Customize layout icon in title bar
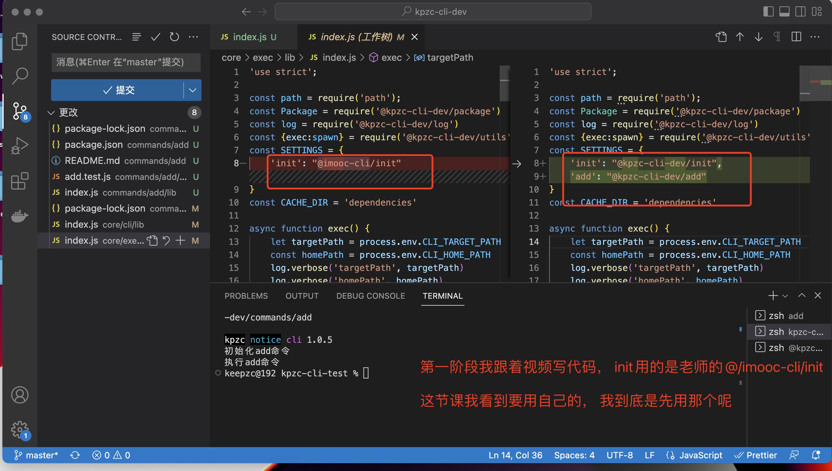Image resolution: width=832 pixels, height=471 pixels. click(817, 12)
